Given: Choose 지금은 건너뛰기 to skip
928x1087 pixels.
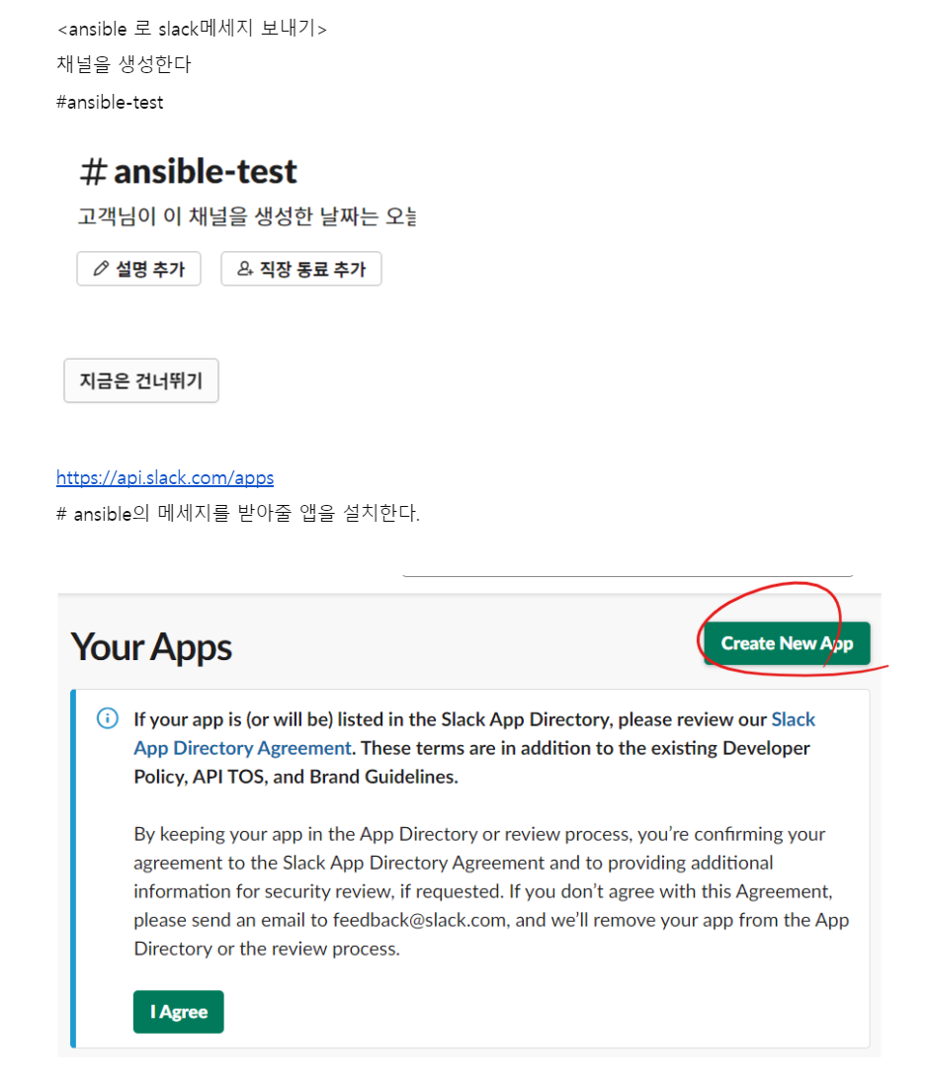Looking at the screenshot, I should point(141,380).
